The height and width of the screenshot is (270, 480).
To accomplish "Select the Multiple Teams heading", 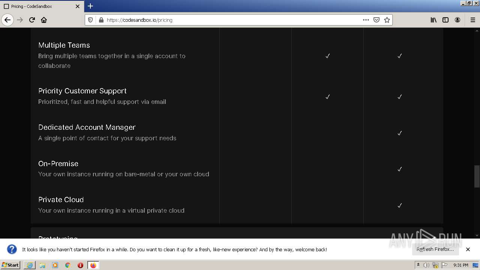I will pos(64,45).
